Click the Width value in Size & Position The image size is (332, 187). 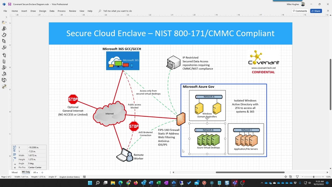(37, 156)
